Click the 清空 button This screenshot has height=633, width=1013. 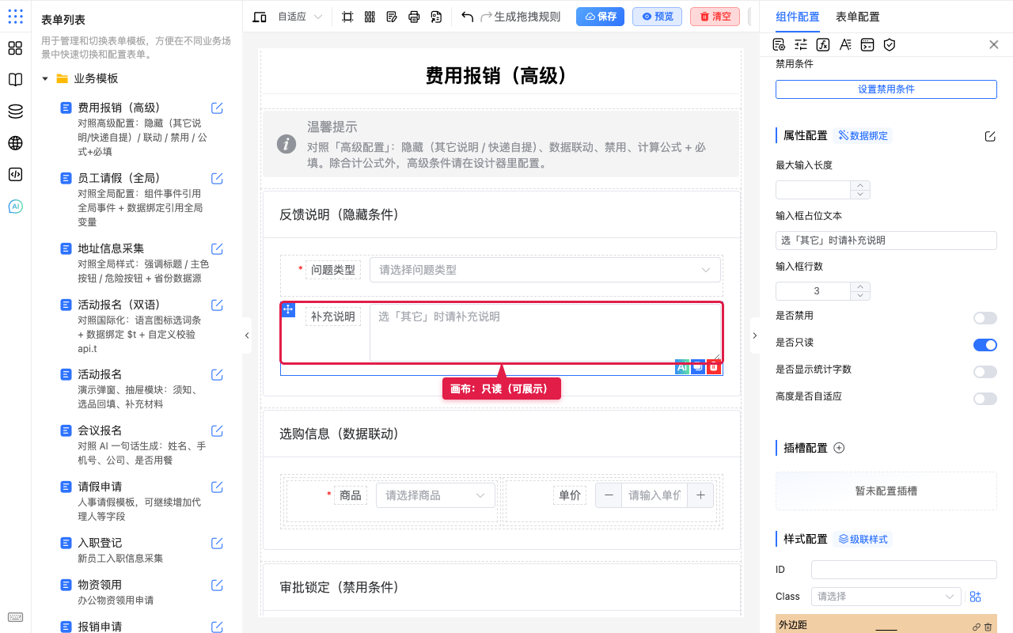pyautogui.click(x=715, y=17)
